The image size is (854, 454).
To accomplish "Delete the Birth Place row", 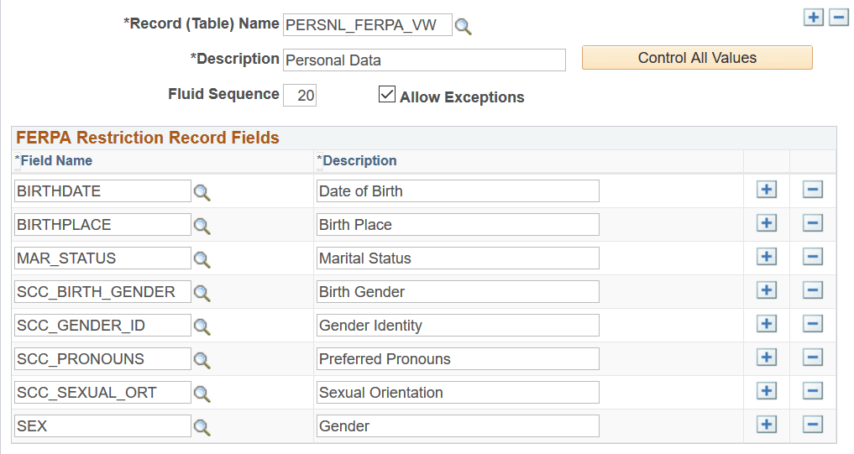I will click(812, 224).
